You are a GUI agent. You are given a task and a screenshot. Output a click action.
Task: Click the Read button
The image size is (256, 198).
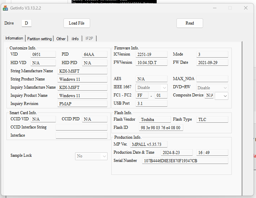pyautogui.click(x=190, y=23)
